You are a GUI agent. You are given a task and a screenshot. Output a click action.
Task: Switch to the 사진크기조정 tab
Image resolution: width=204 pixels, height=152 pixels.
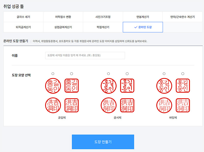tap(103, 17)
